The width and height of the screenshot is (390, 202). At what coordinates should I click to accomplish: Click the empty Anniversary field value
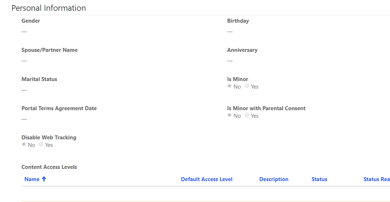[230, 61]
